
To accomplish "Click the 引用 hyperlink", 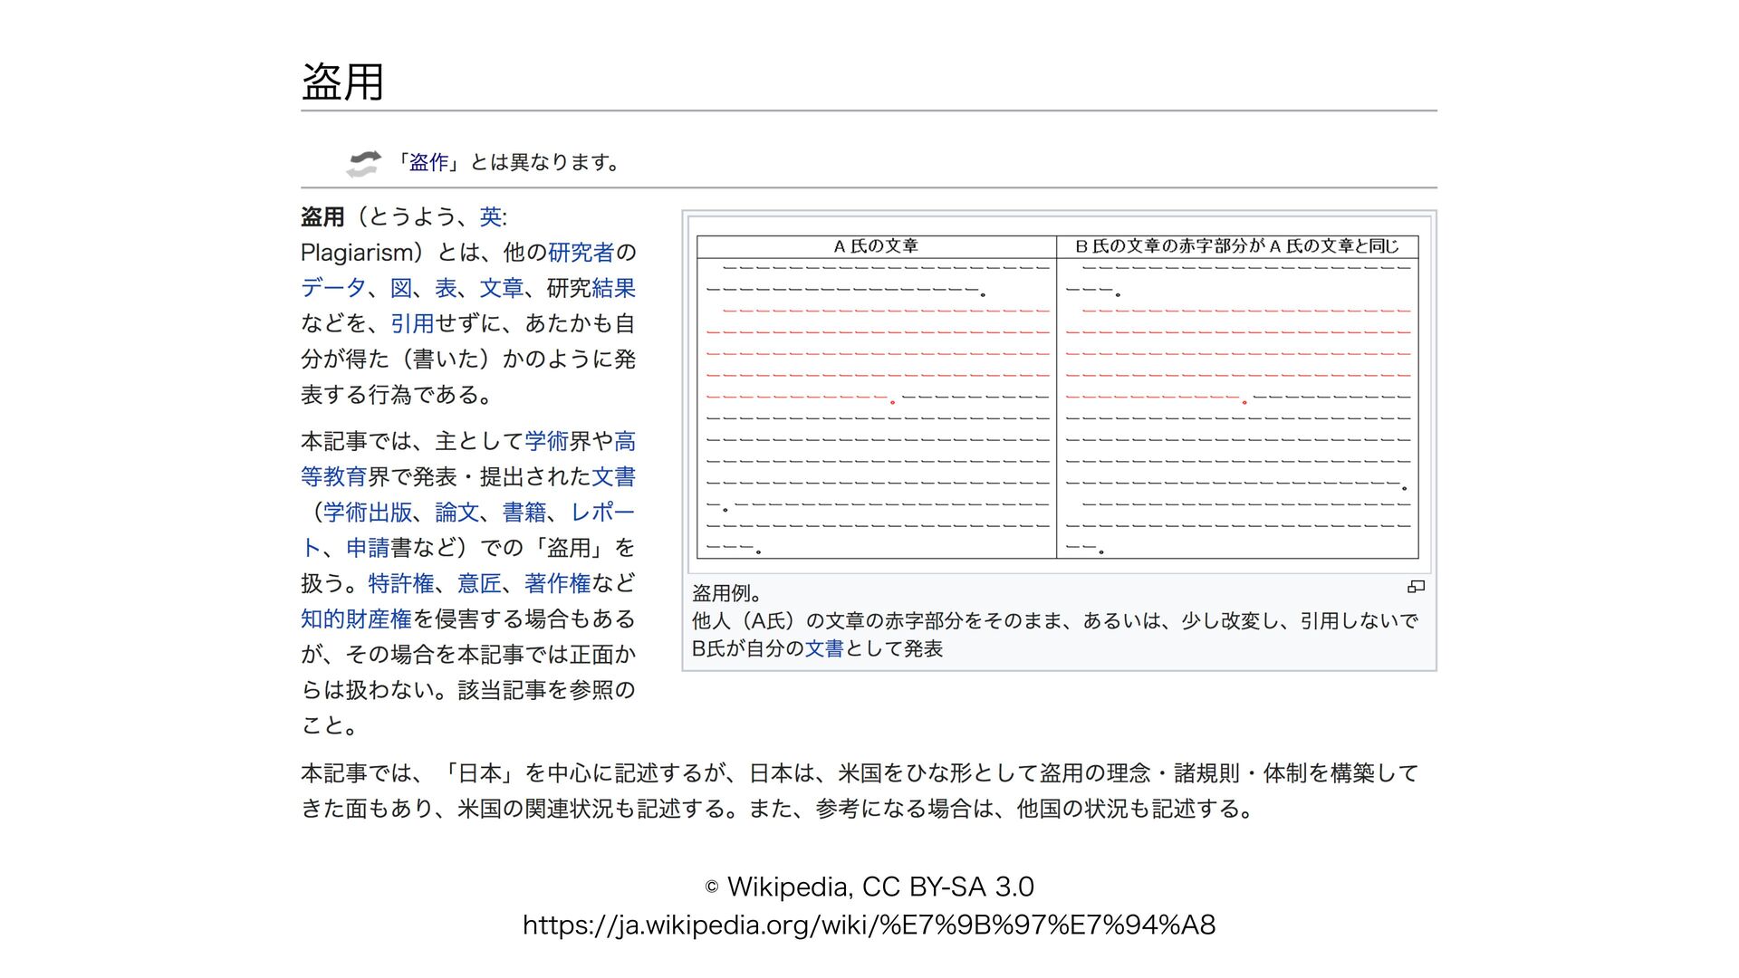I will click(x=412, y=323).
